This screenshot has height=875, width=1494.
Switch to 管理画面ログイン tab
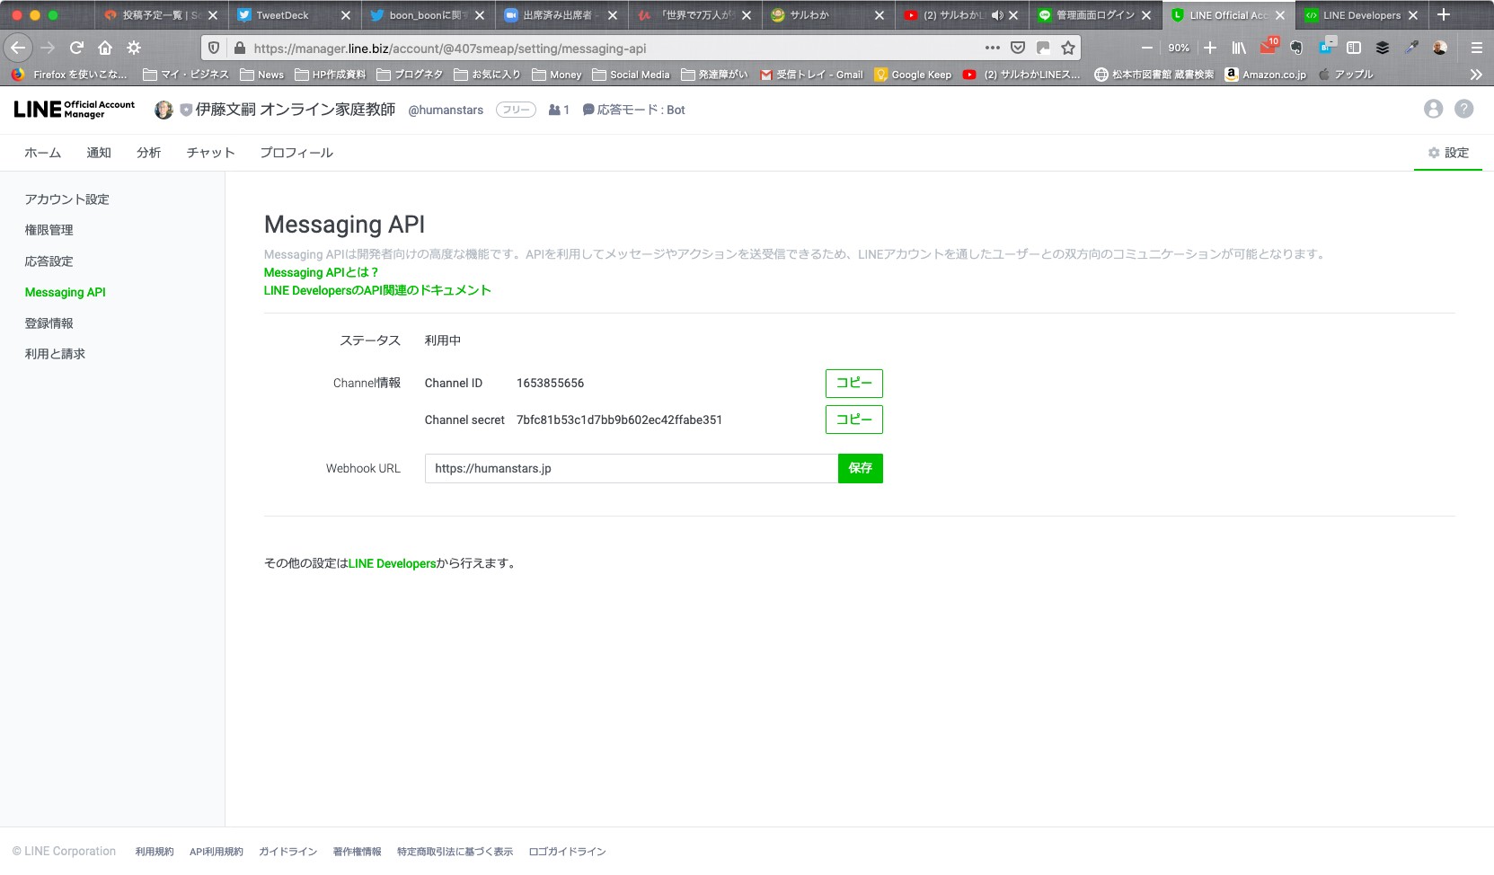click(1095, 15)
